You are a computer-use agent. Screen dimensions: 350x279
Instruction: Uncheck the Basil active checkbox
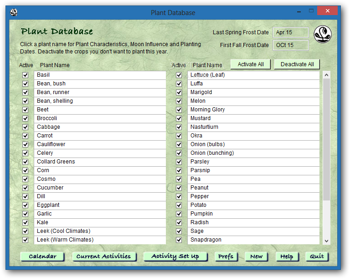pyautogui.click(x=25, y=75)
